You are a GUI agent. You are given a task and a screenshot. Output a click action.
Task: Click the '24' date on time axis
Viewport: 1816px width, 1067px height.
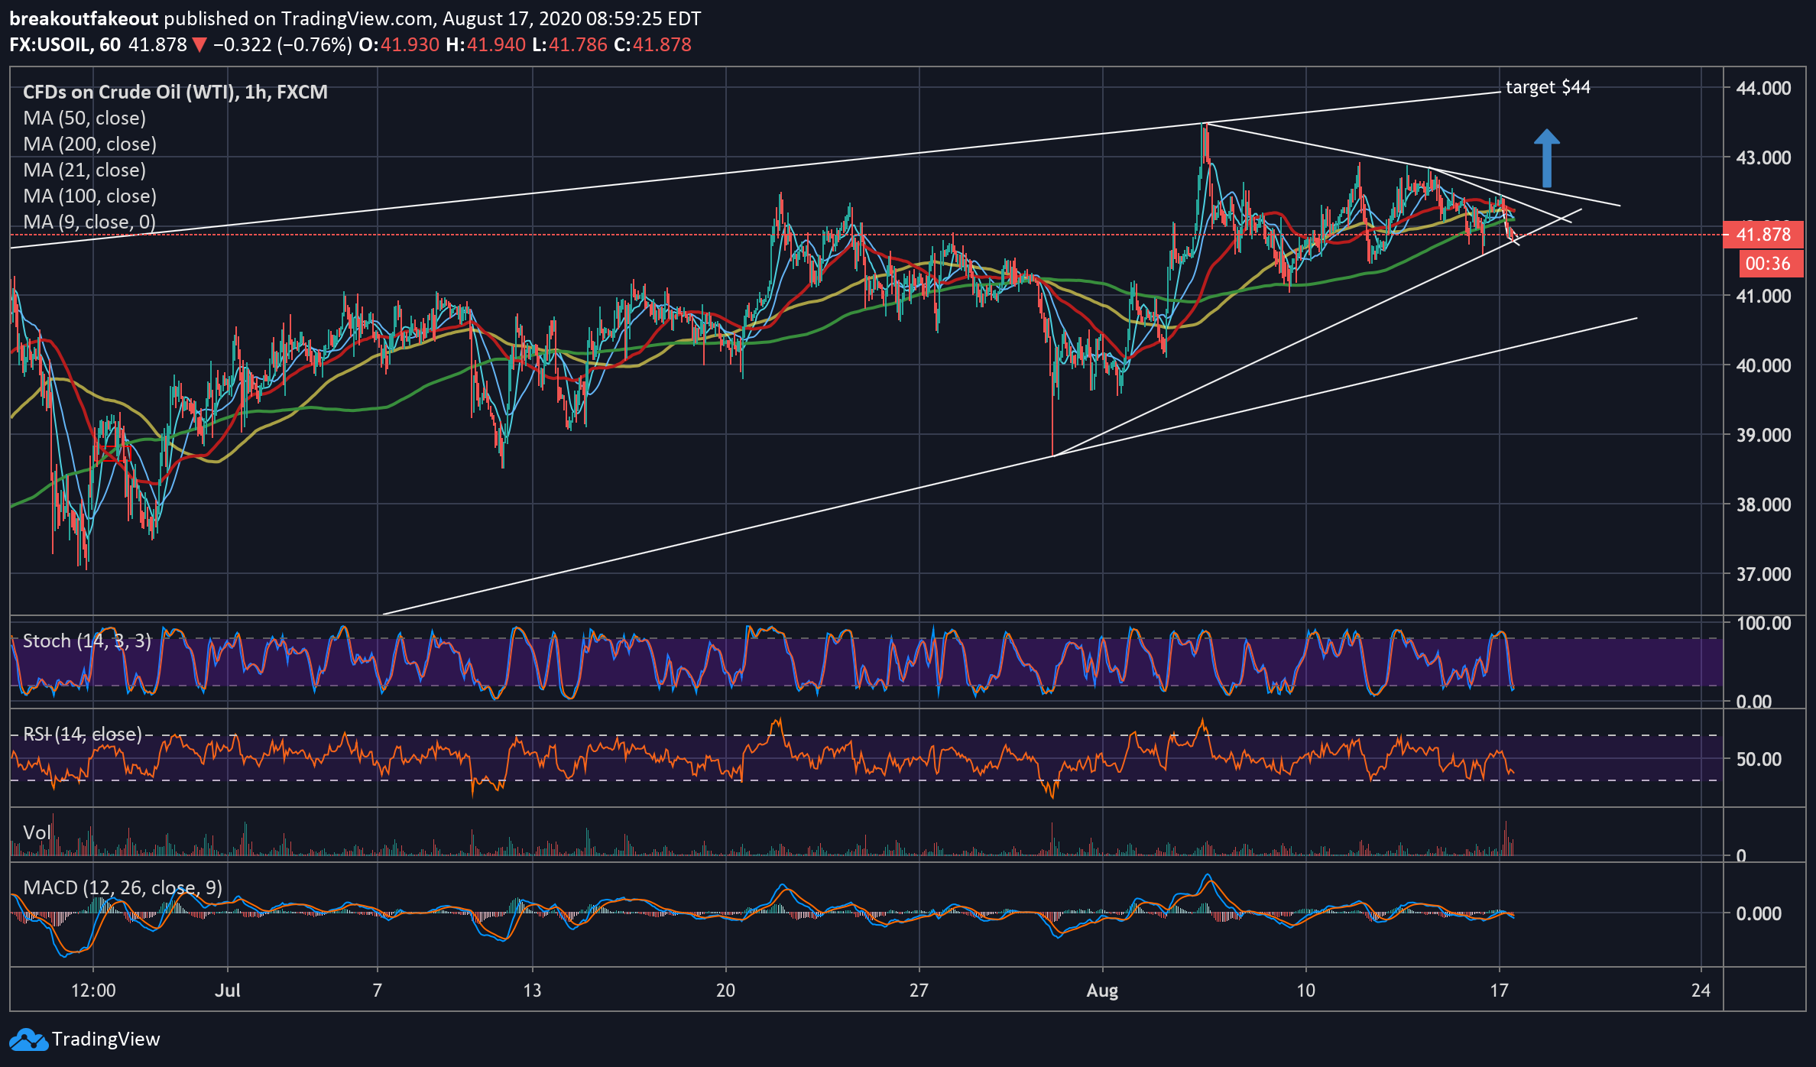point(1701,991)
